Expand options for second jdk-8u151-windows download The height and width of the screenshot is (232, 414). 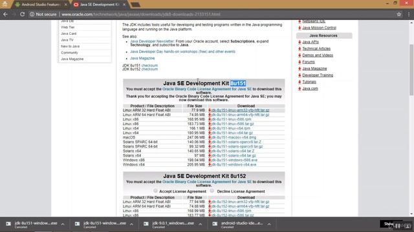[131, 224]
